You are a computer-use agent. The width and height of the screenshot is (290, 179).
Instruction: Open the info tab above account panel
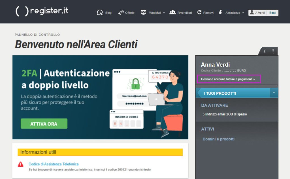click(264, 51)
